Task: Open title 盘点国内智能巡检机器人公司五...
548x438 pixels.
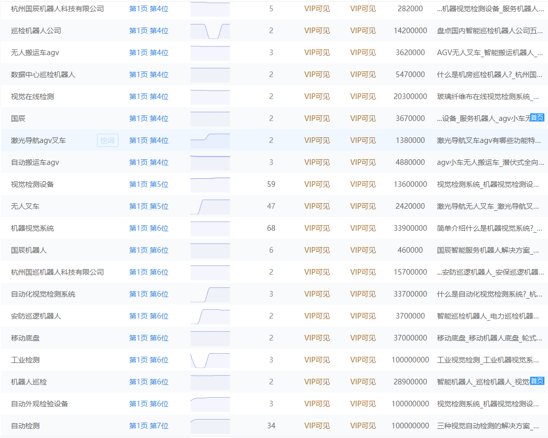Action: pos(490,31)
